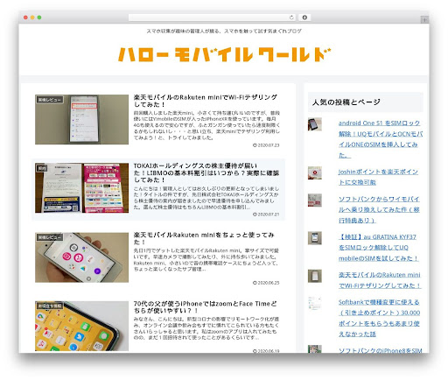The height and width of the screenshot is (380, 448).
Task: Click the browser reload icon
Action: point(291,18)
